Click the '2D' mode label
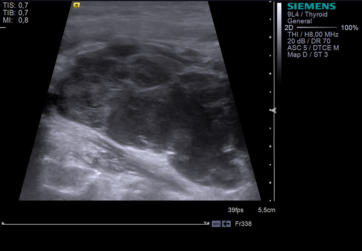The image size is (362, 251). (x=289, y=28)
